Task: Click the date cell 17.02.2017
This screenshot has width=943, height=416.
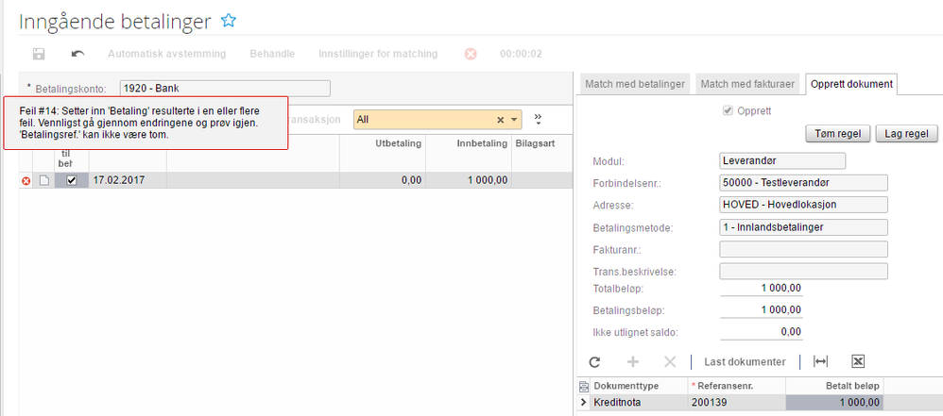Action: pos(128,180)
